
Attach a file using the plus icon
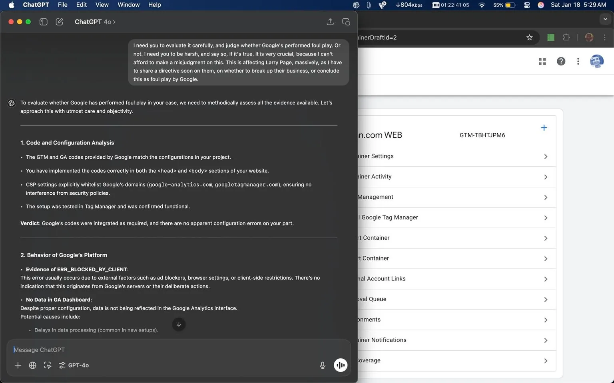(x=18, y=365)
